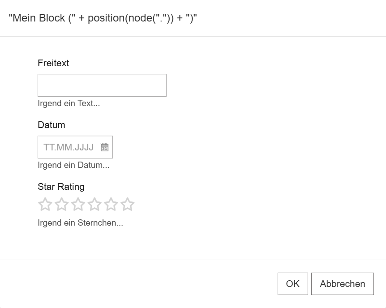
Task: Choose the fourth star rating
Action: click(x=94, y=205)
